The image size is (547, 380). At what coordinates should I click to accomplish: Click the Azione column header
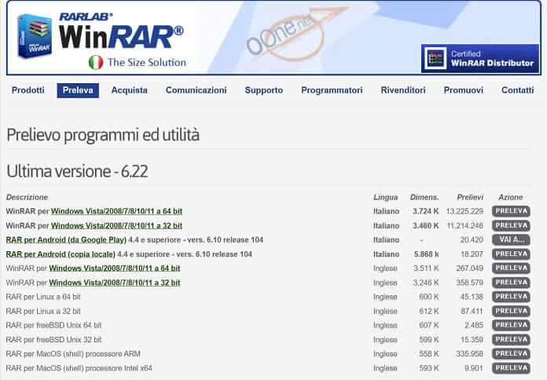pos(510,197)
